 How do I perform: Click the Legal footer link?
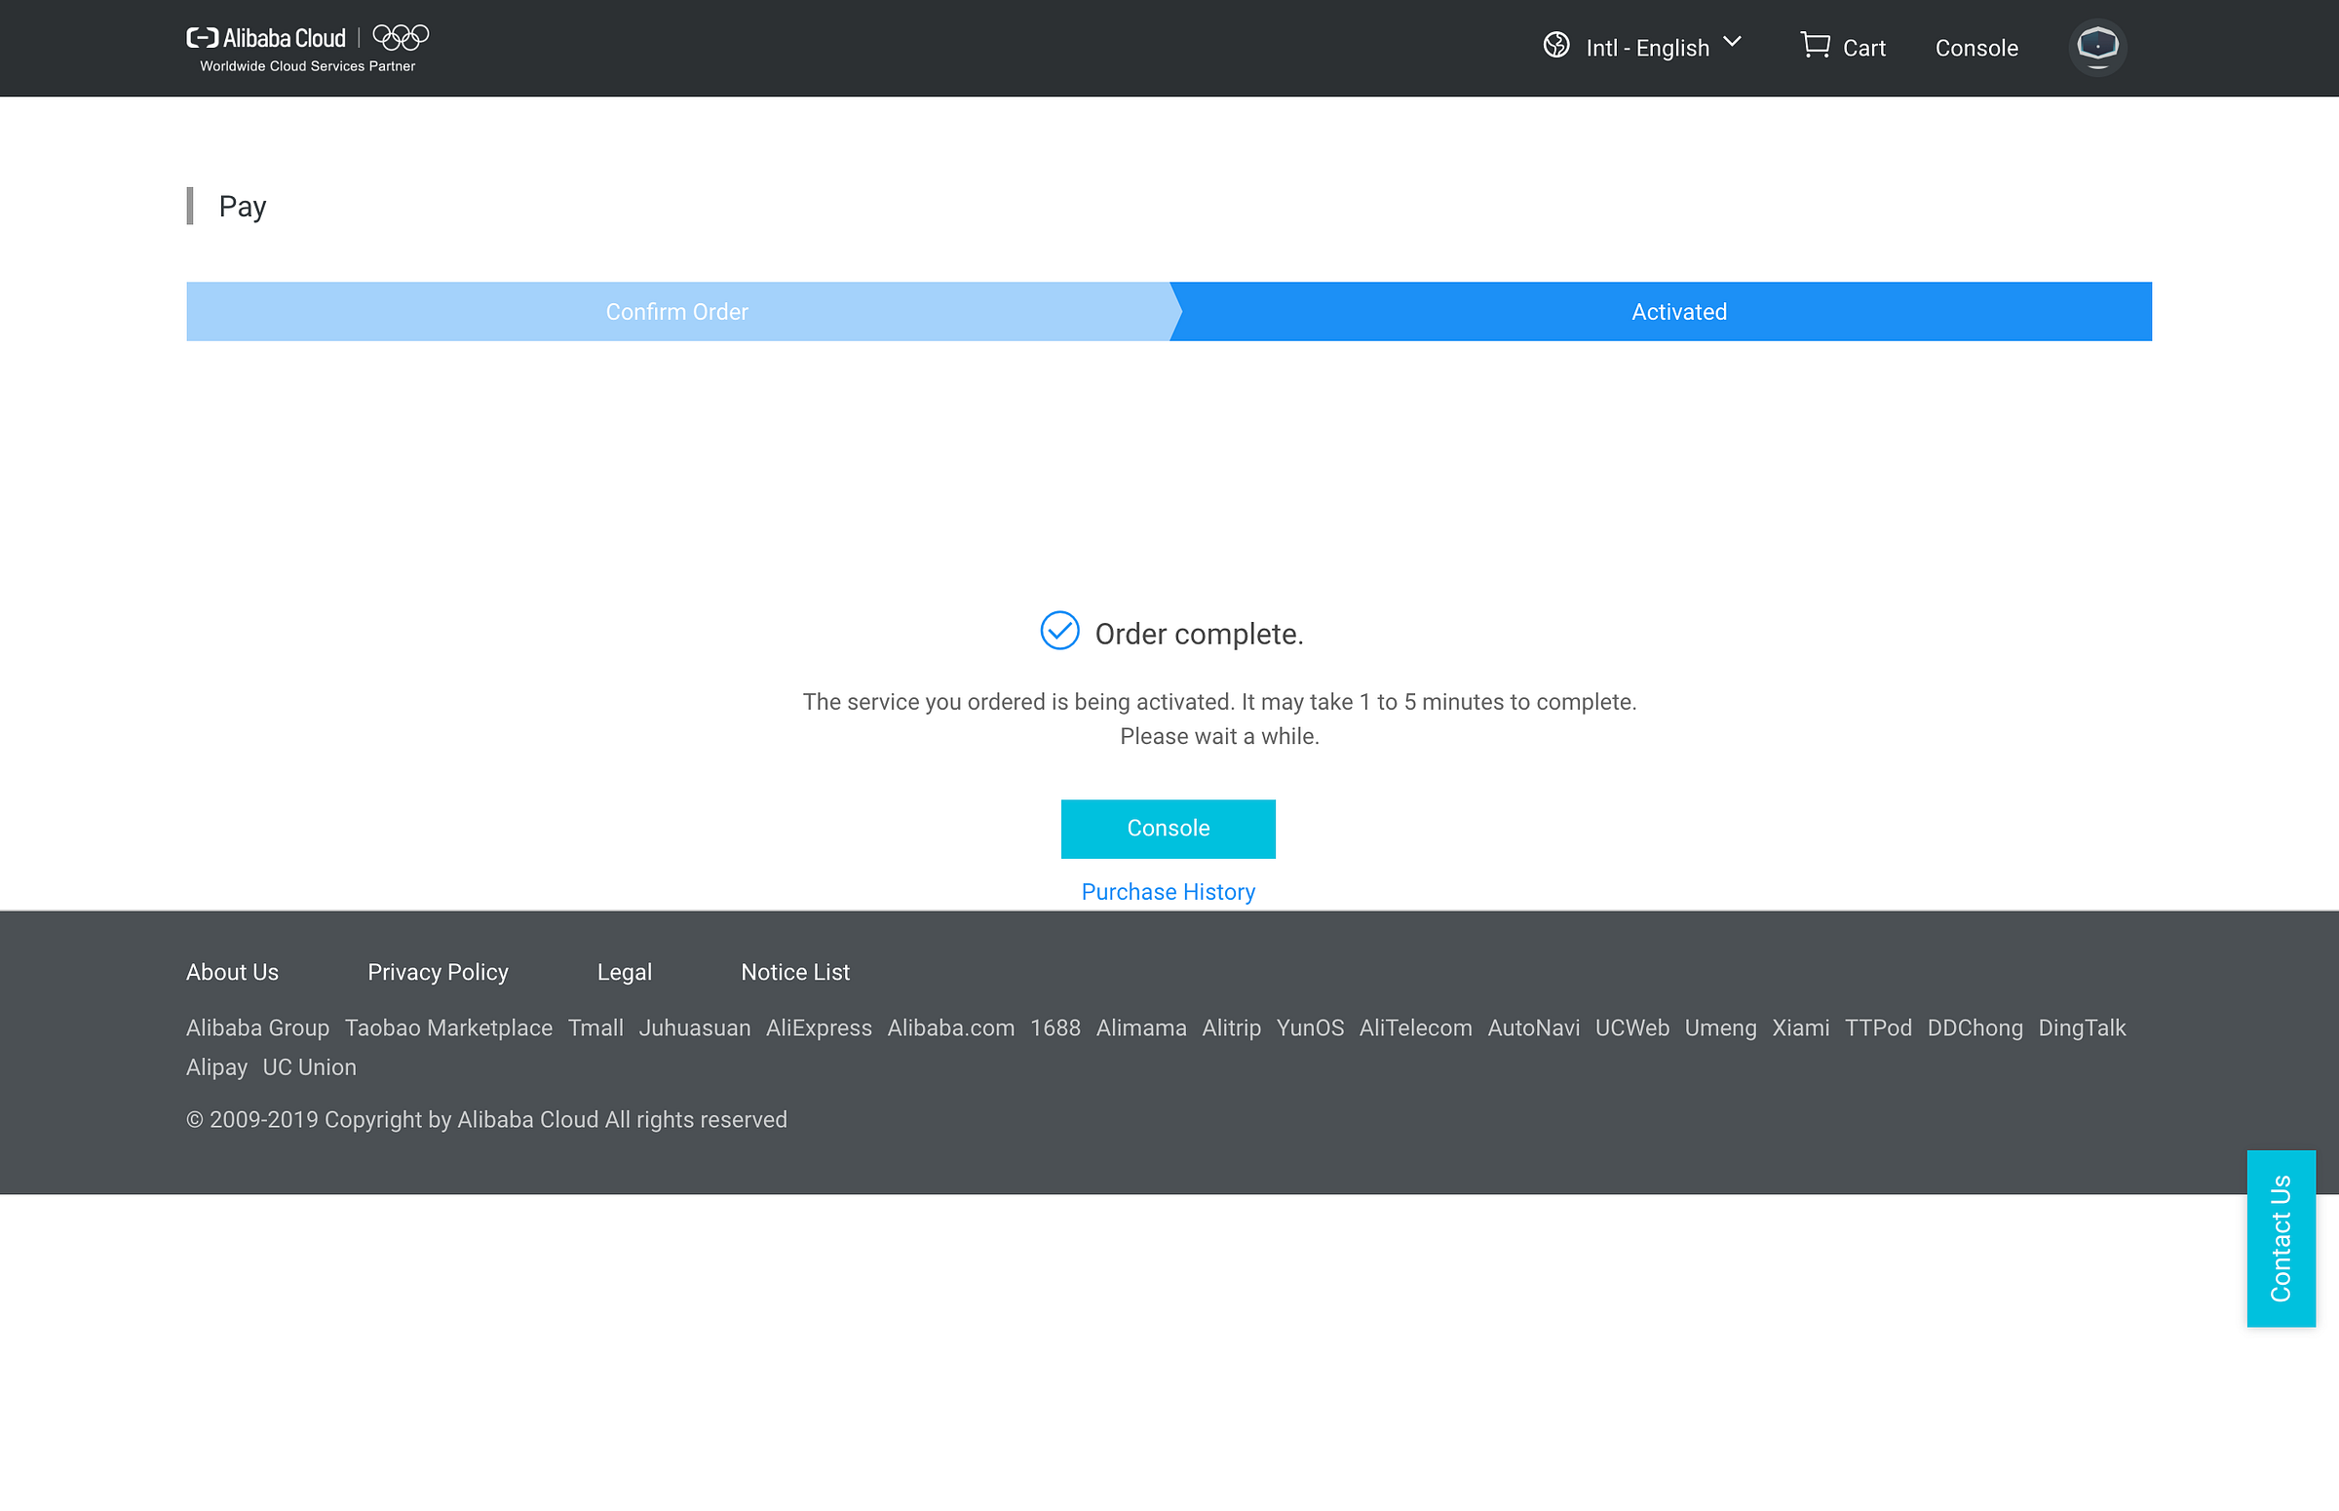[x=624, y=972]
